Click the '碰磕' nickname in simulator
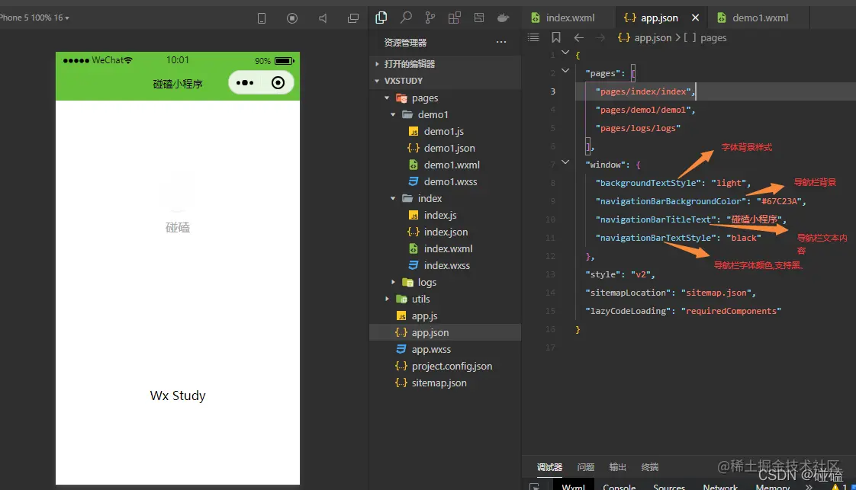856x490 pixels. pos(178,227)
